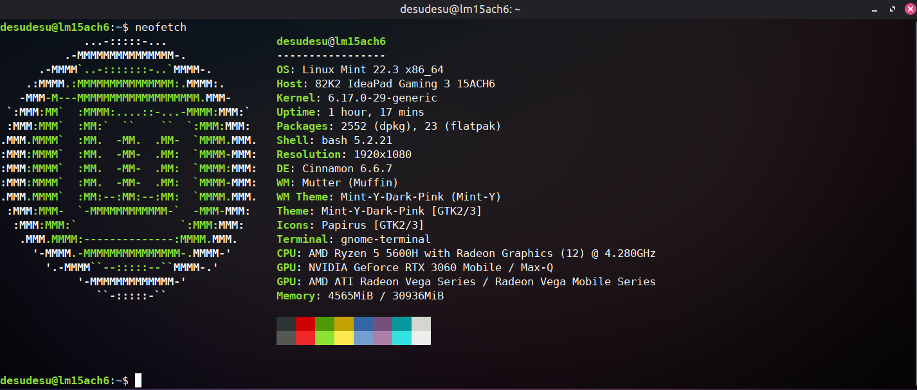Viewport: 917px width, 390px height.
Task: Click the Uptime: 1 hour, 17 mins line
Action: tap(350, 112)
